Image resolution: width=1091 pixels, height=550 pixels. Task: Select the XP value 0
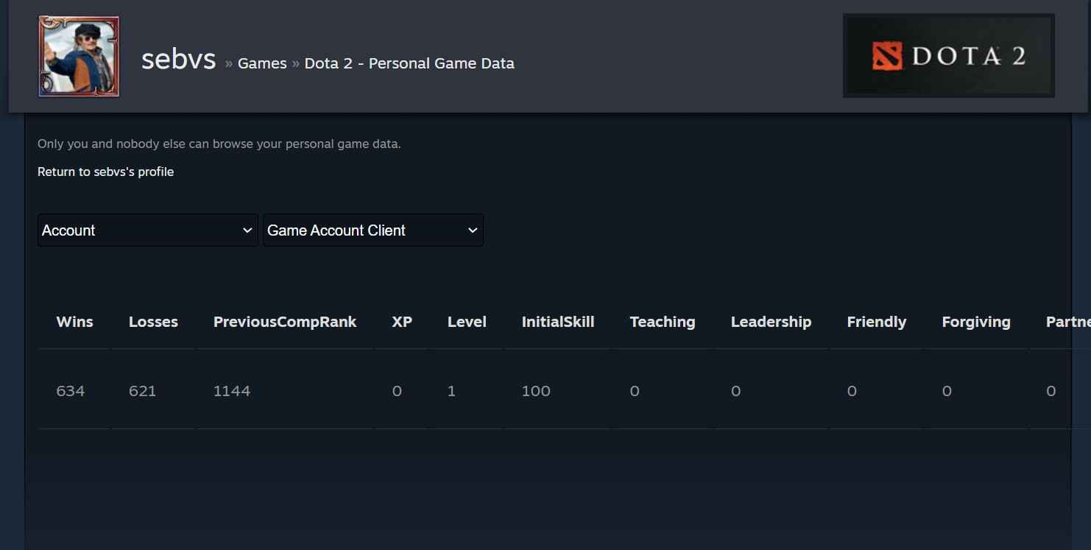pyautogui.click(x=398, y=391)
